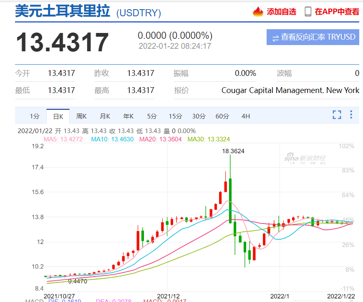
Task: Show the 15分 interval chart
Action: coord(175,116)
